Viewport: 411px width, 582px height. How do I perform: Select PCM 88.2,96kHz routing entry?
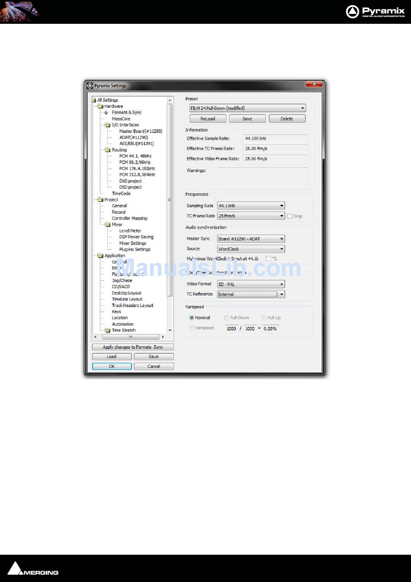tap(135, 162)
